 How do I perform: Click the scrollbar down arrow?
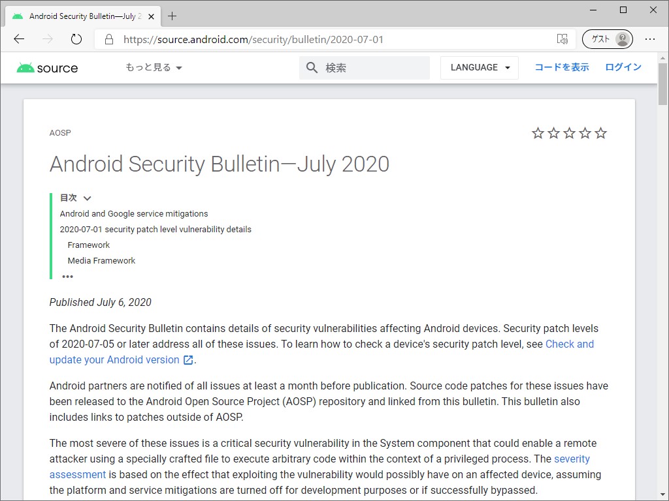tap(662, 494)
